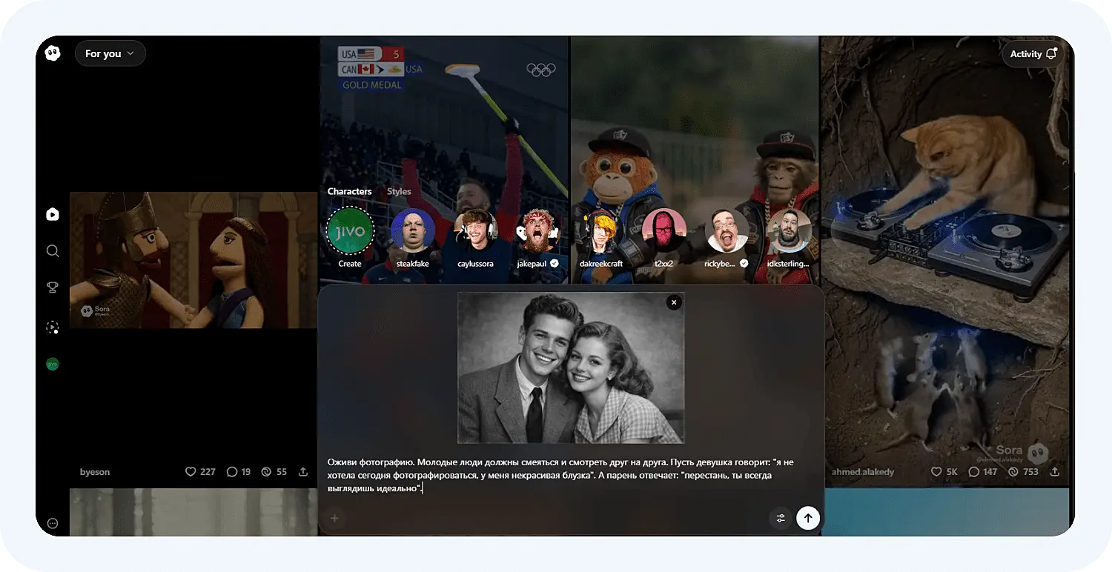Share byeson's post
This screenshot has height=572, width=1112.
(303, 472)
